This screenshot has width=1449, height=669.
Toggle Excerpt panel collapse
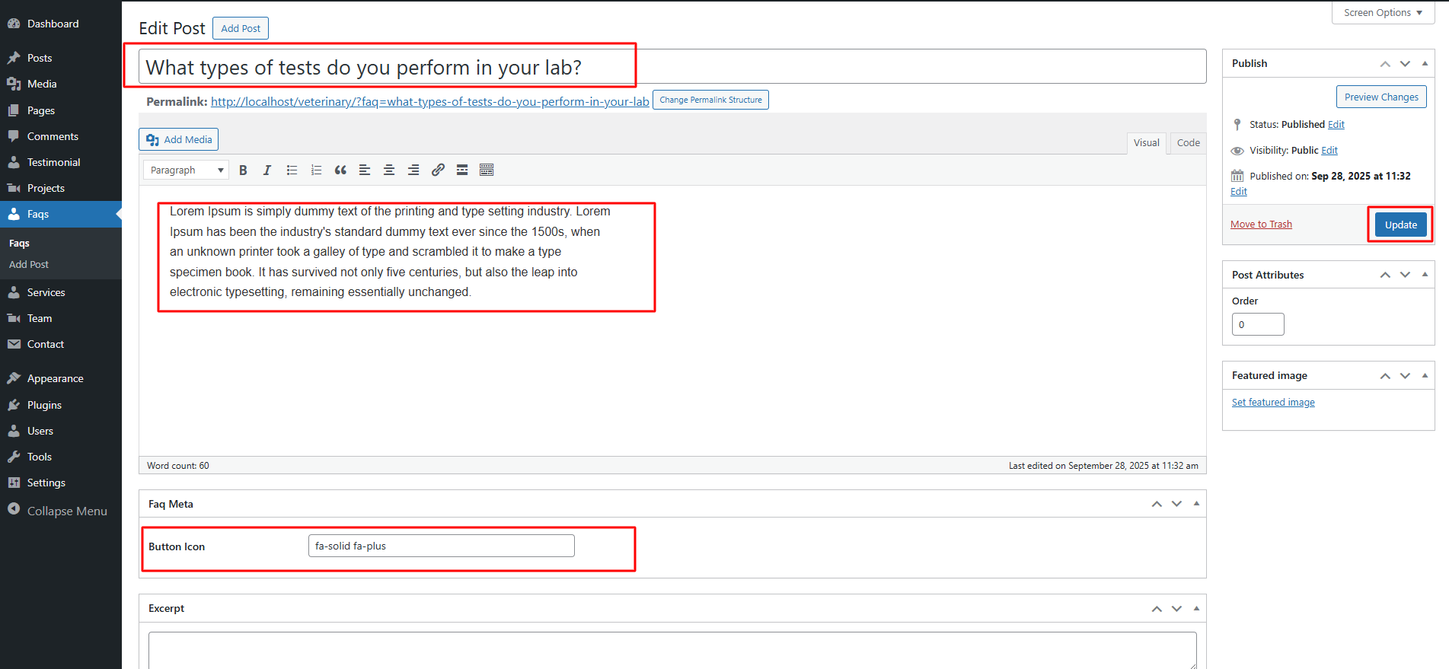[x=1196, y=608]
